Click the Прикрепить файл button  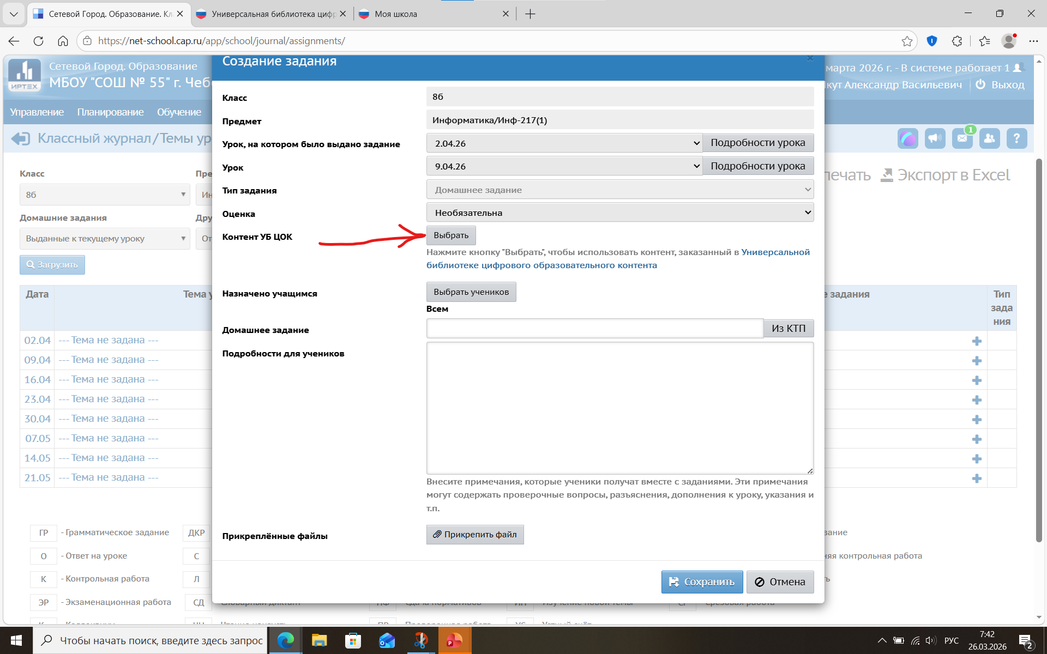(x=474, y=535)
